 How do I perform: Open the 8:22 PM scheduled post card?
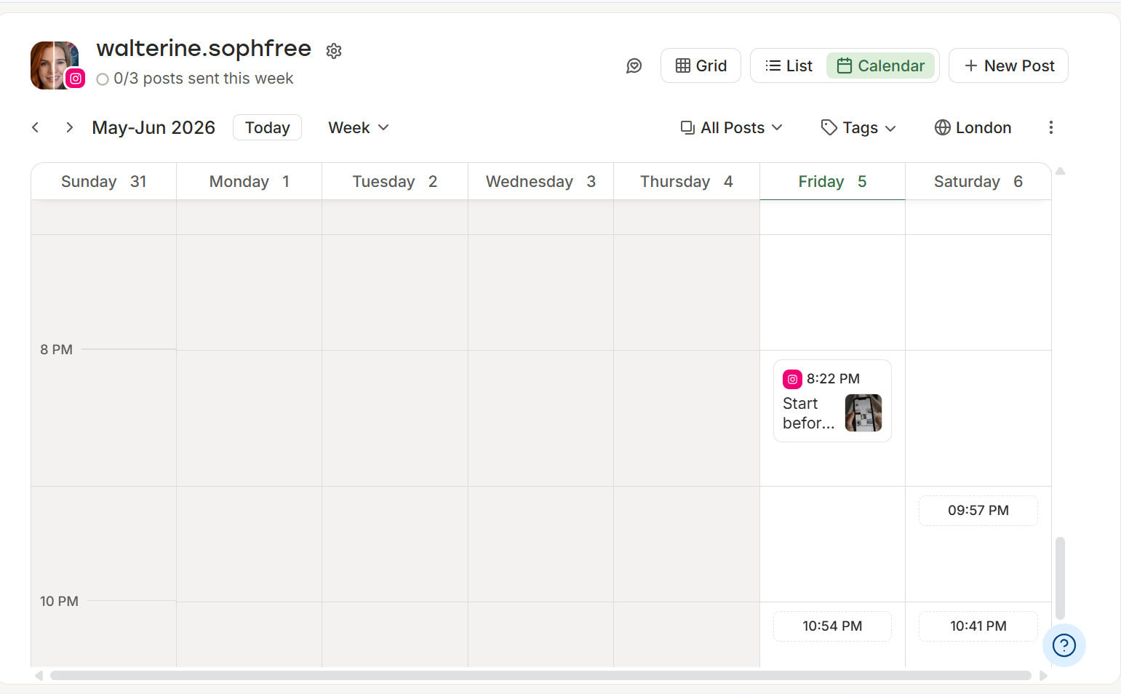click(832, 401)
